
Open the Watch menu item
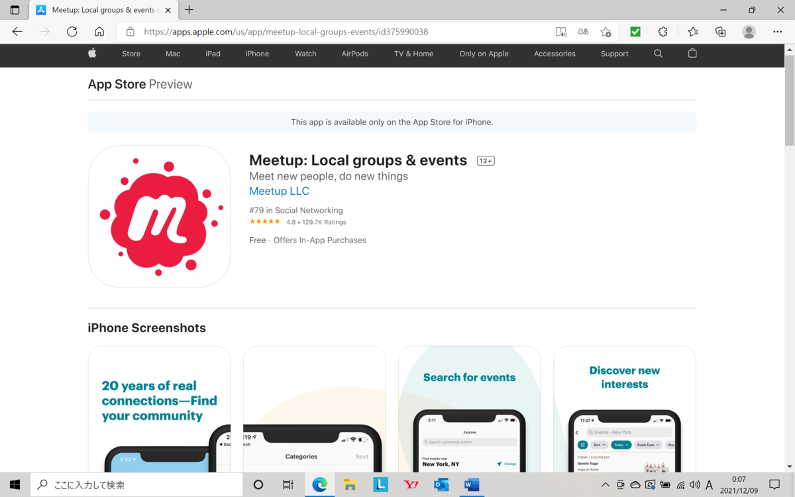tap(305, 54)
